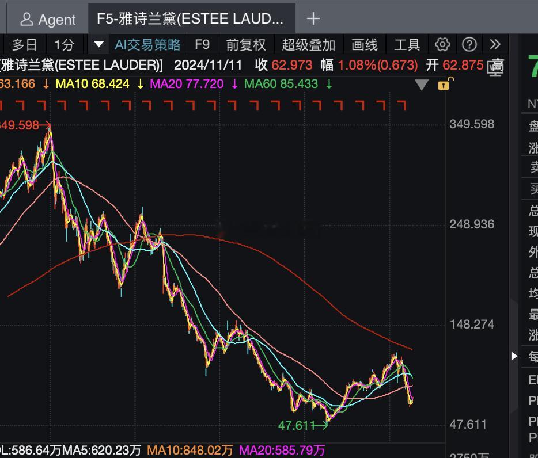
Task: Click MA20 77.720 indicator label
Action: click(187, 84)
